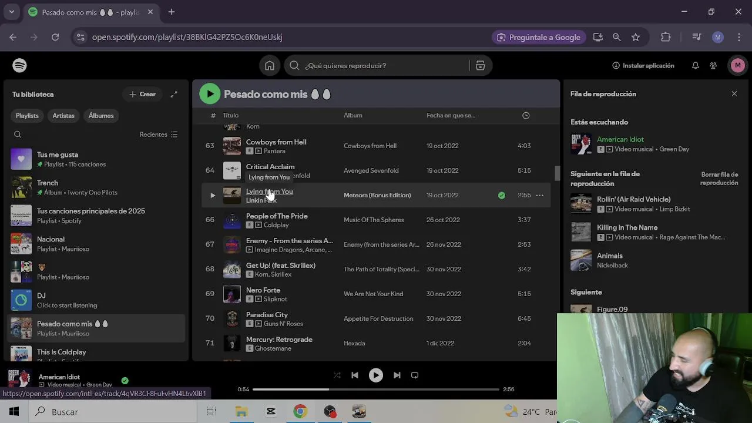This screenshot has height=423, width=752.
Task: Select the Animals queue thumbnail
Action: click(x=581, y=260)
